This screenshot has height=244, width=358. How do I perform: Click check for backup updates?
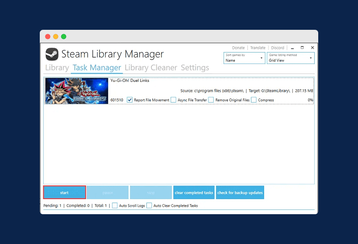click(x=240, y=193)
